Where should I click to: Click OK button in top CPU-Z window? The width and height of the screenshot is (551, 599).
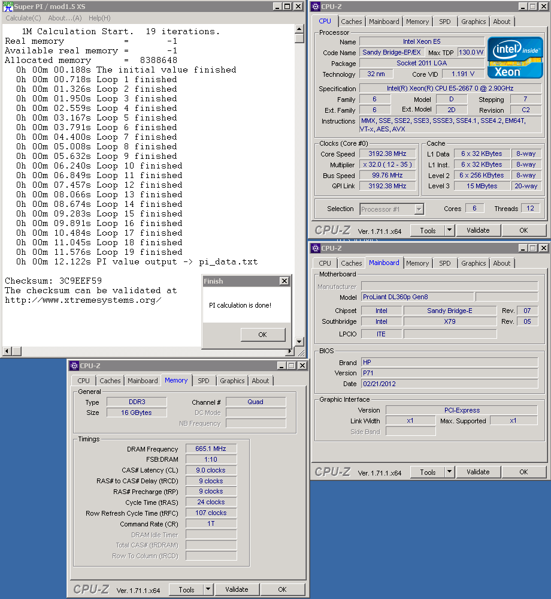(523, 230)
